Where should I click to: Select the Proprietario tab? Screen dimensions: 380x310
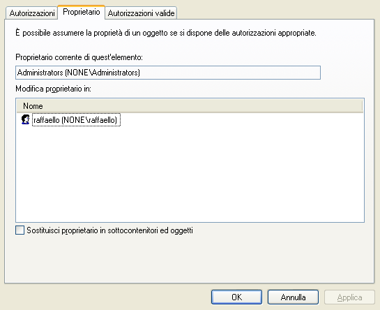point(81,12)
